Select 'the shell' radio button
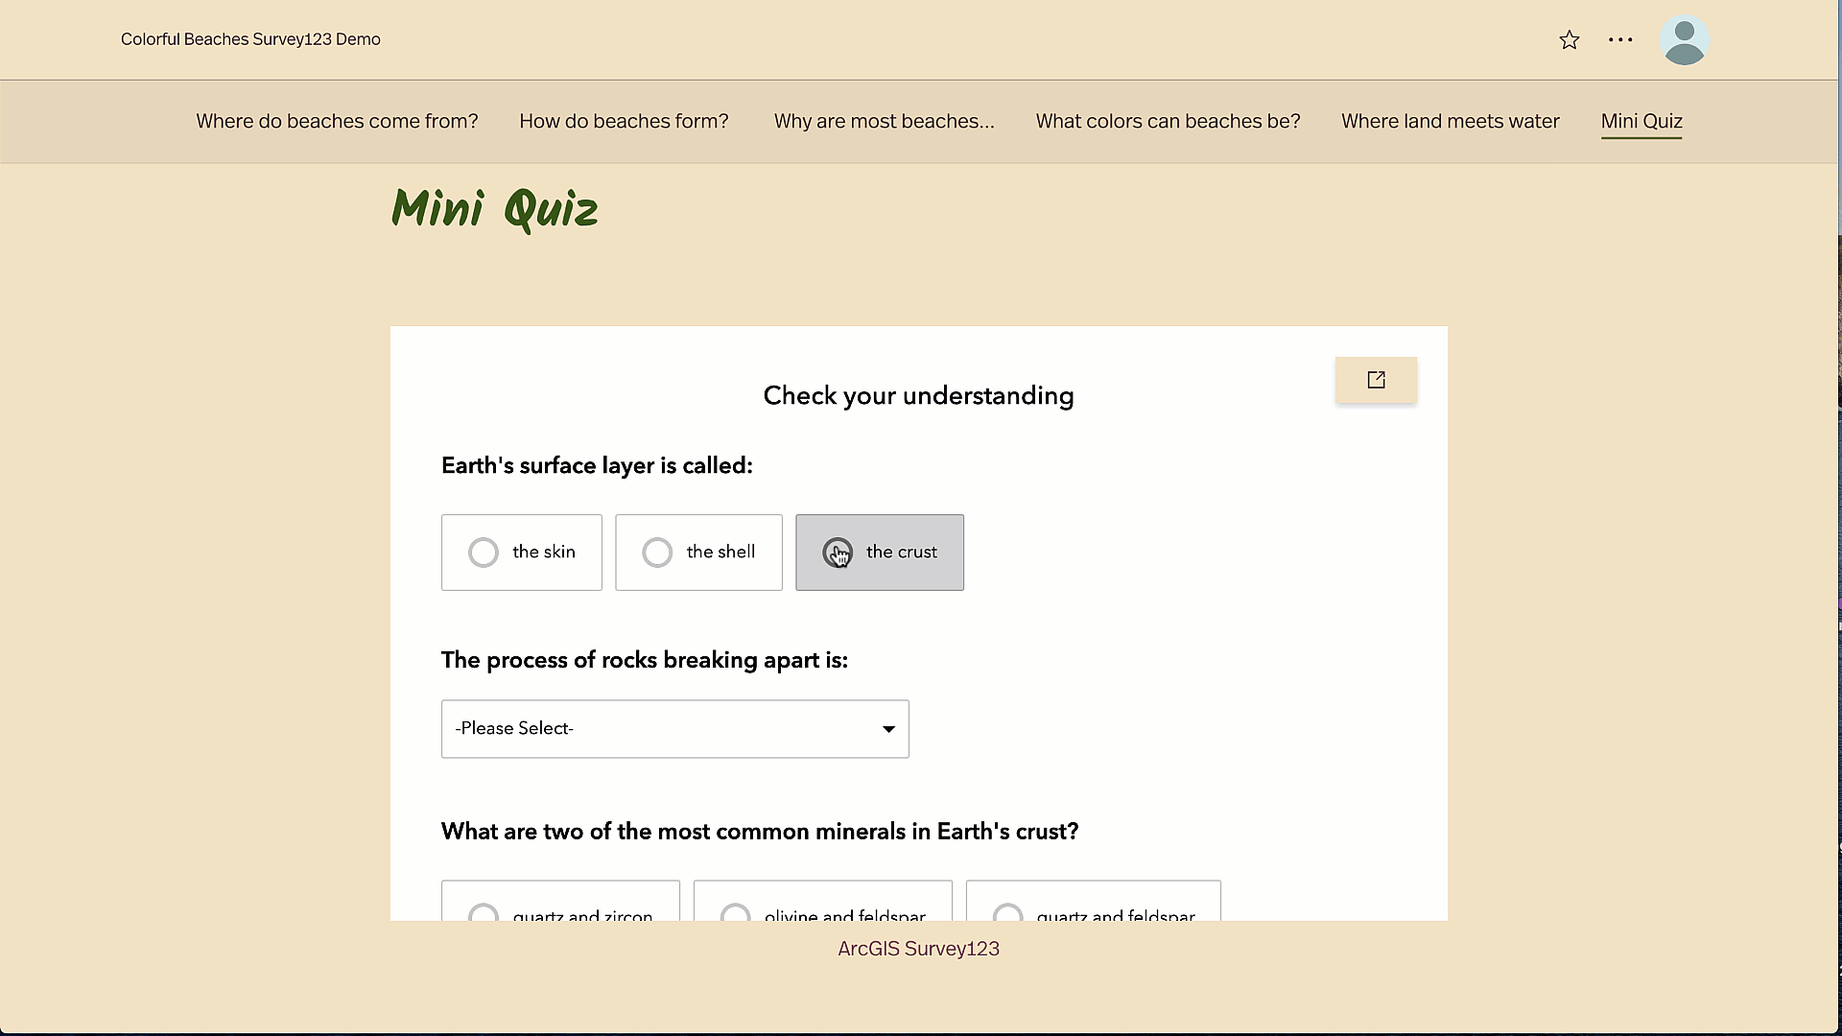This screenshot has height=1036, width=1842. [658, 552]
